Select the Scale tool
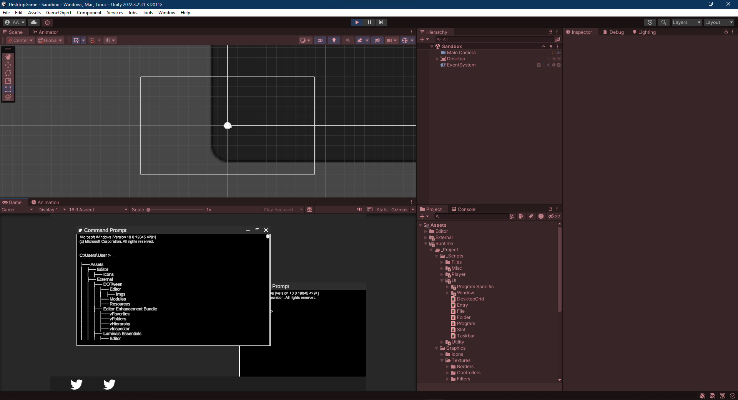 8,81
